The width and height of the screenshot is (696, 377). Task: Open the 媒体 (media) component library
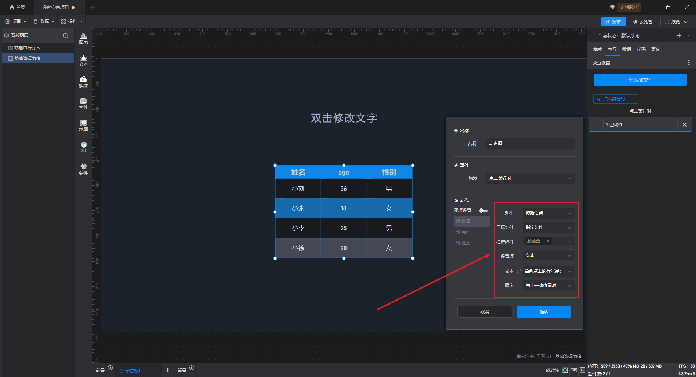(x=83, y=82)
